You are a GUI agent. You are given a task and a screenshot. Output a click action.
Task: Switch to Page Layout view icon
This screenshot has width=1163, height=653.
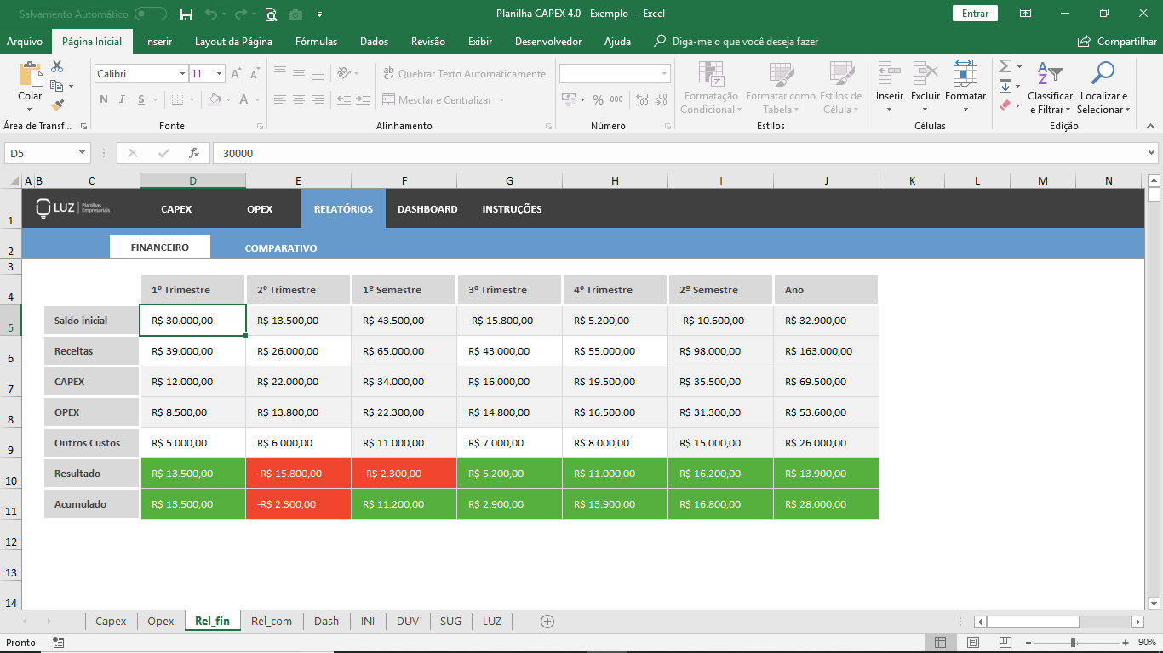point(973,643)
